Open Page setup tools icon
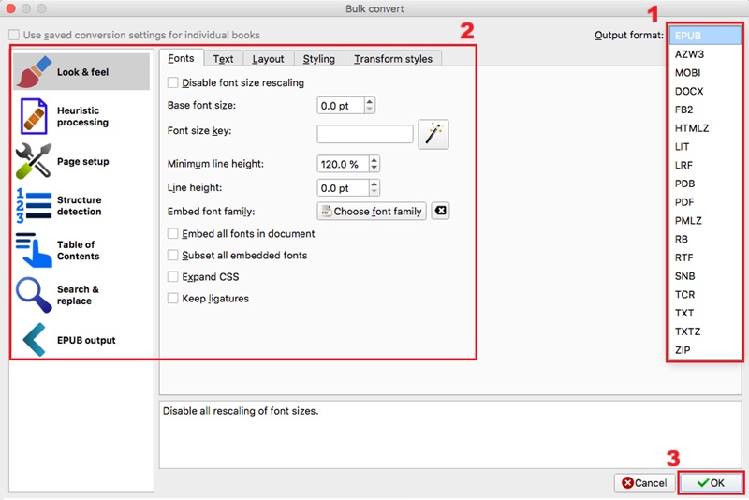Screen dimensions: 749x500 (x=34, y=162)
